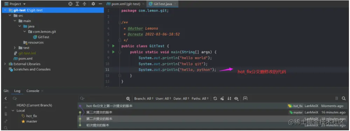Viewport: 350px width, 131px height.
Task: Select the hot_fix branch in Local
Action: tap(32, 116)
